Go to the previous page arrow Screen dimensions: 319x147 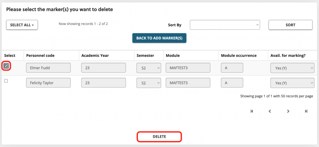click(270, 111)
